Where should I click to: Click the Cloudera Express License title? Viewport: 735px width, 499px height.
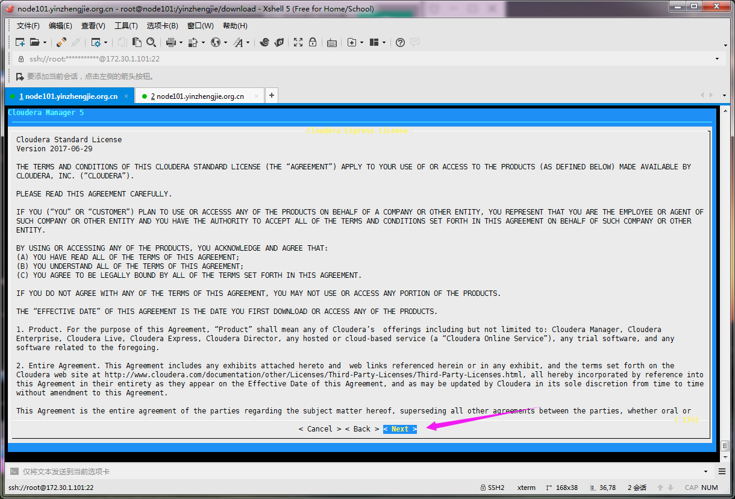[x=357, y=131]
